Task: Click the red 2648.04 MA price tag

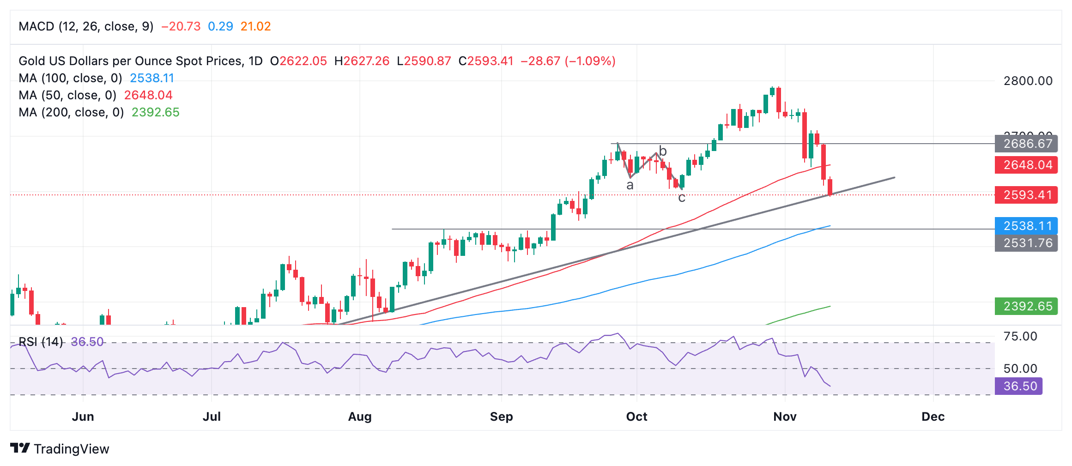Action: (x=1026, y=165)
